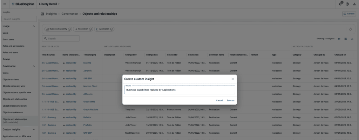
Task: Click Save as in the dialog
Action: [x=231, y=100]
